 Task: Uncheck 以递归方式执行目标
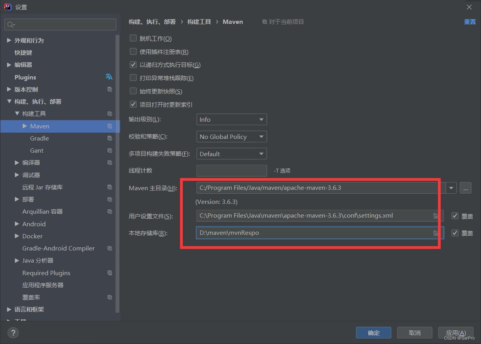click(x=133, y=65)
